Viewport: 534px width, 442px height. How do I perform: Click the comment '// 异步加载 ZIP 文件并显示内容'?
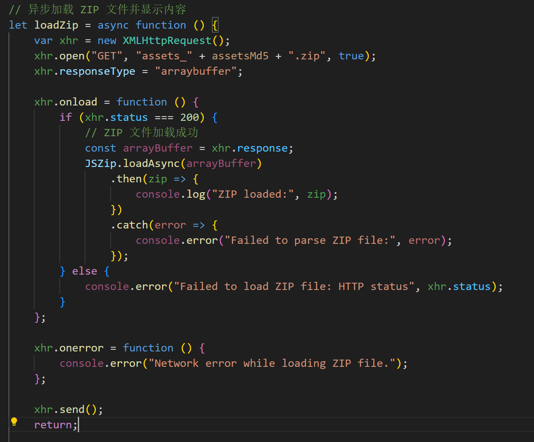(97, 9)
